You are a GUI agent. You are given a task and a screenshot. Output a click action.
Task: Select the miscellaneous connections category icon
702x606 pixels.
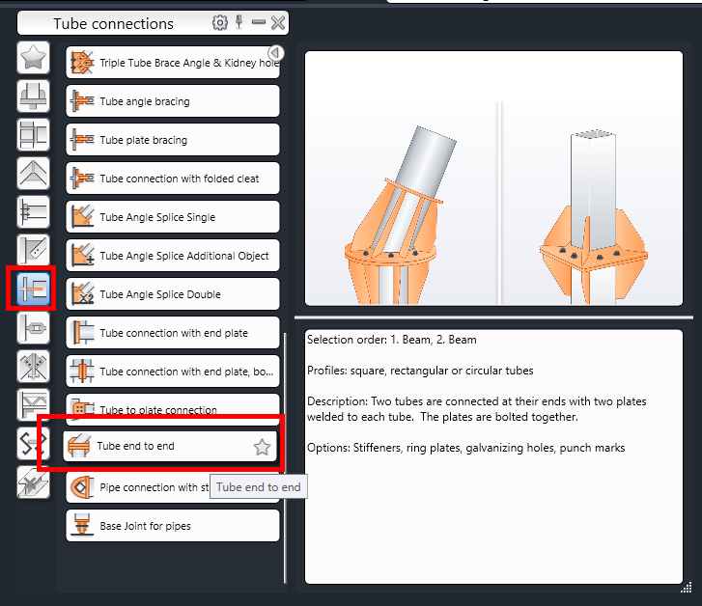(33, 482)
